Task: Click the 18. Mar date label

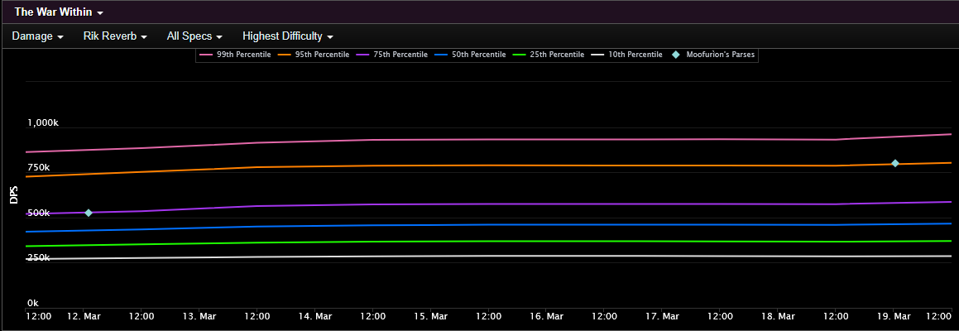Action: (x=777, y=316)
